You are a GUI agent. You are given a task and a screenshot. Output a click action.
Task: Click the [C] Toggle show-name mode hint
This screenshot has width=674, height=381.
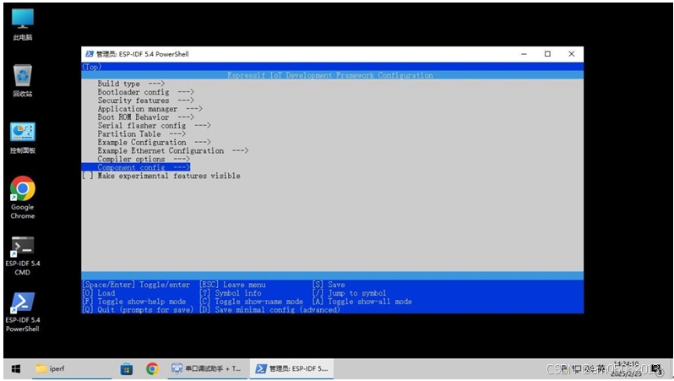pos(252,302)
